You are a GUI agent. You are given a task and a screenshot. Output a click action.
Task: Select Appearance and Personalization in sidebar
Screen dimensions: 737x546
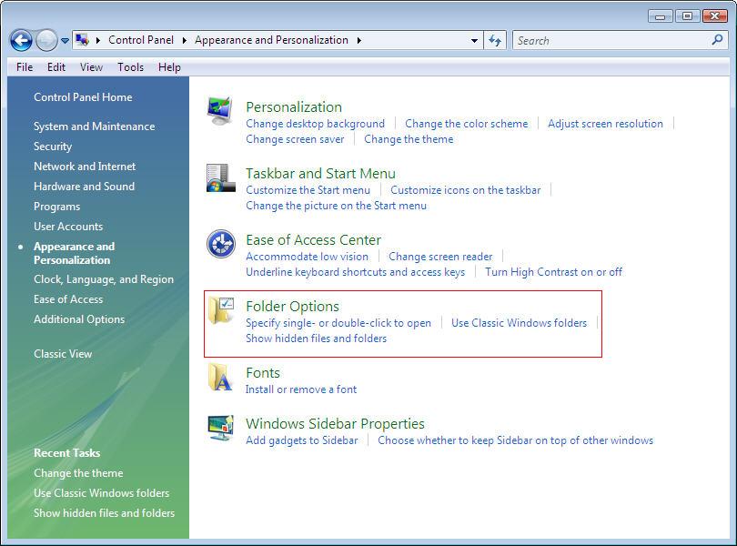coord(75,254)
